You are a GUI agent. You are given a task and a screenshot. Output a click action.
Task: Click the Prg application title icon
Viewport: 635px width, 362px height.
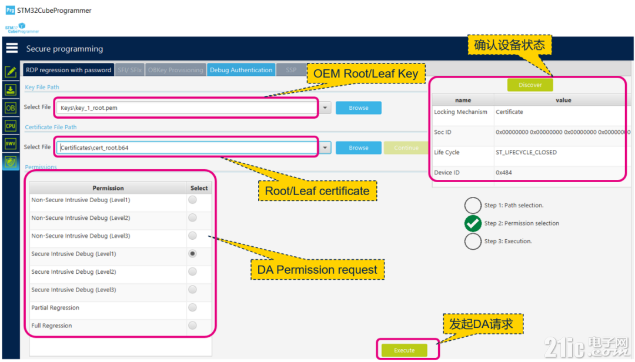[x=10, y=10]
